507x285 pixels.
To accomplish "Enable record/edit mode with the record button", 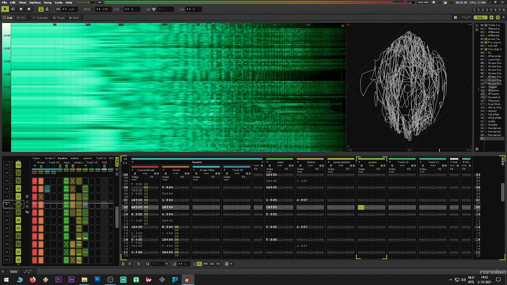I will (x=29, y=9).
